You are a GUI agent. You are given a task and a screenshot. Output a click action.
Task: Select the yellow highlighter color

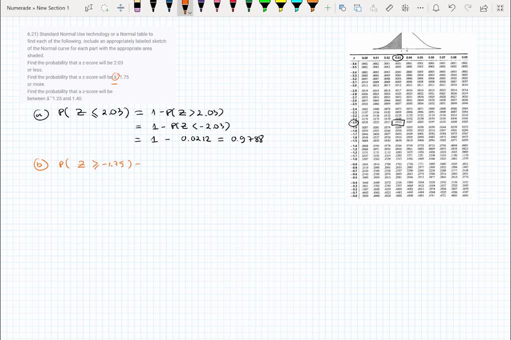click(x=281, y=8)
